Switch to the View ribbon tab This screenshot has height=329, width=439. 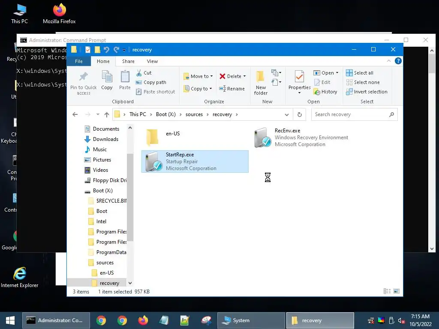tap(152, 61)
